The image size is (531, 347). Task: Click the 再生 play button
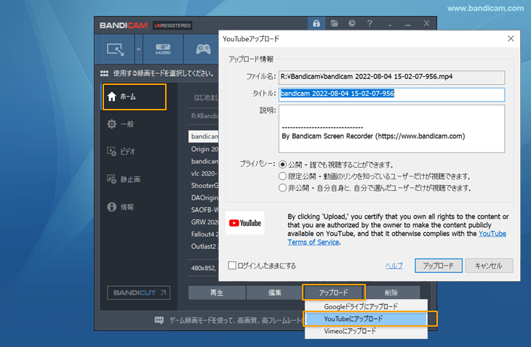217,293
